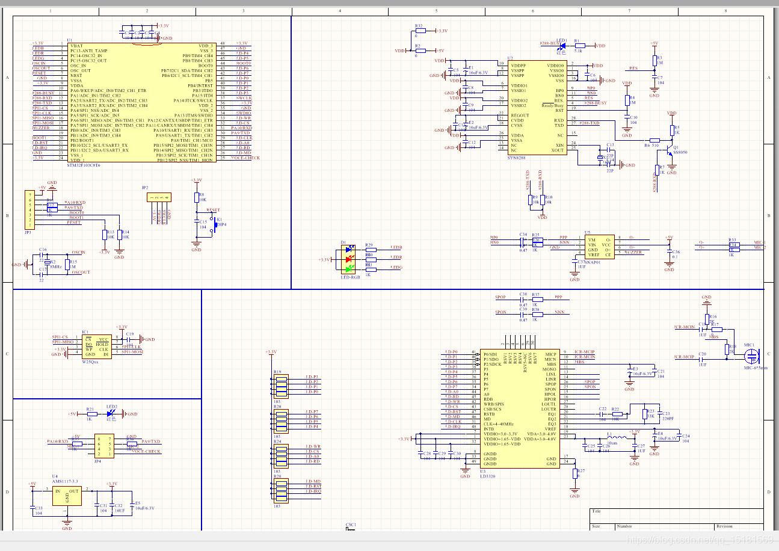Select the W25Qxx flash chip IC1
Image resolution: width=779 pixels, height=551 pixels.
coord(96,346)
